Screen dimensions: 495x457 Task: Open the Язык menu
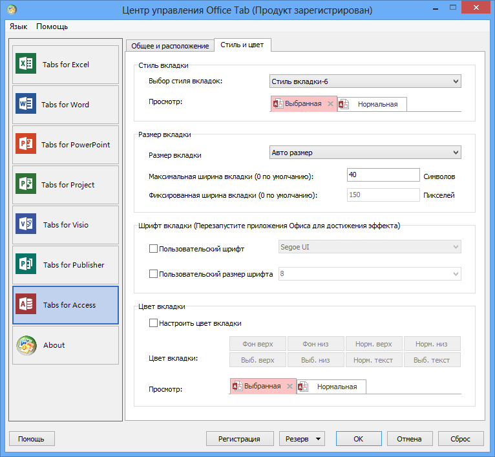point(18,27)
